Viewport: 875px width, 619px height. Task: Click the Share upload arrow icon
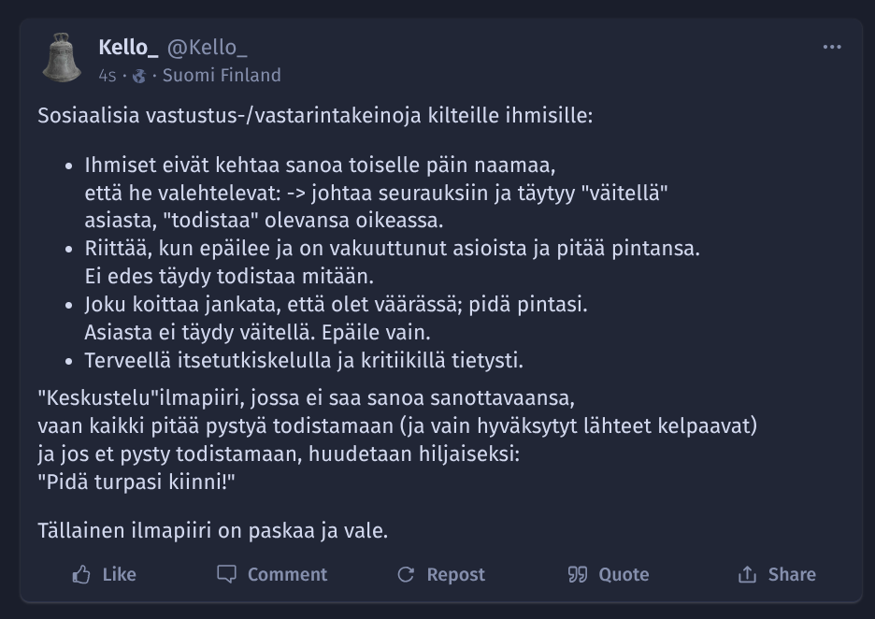747,574
